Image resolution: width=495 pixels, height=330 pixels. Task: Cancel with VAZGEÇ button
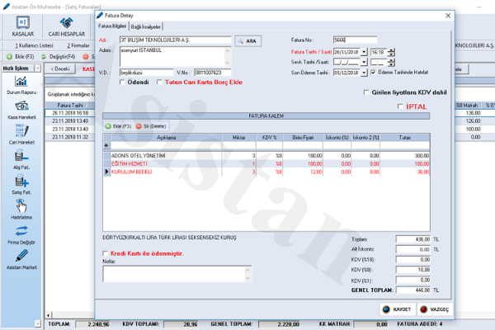click(x=435, y=309)
